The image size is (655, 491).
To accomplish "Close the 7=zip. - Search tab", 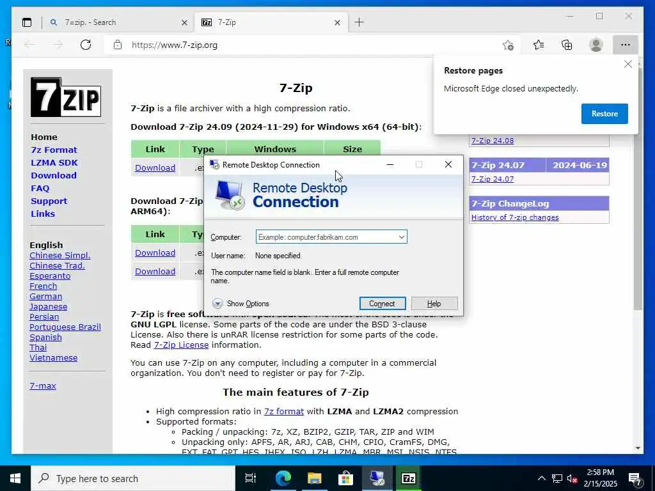I will point(184,22).
